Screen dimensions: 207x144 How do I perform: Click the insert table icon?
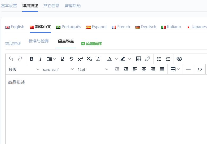[x=173, y=69]
